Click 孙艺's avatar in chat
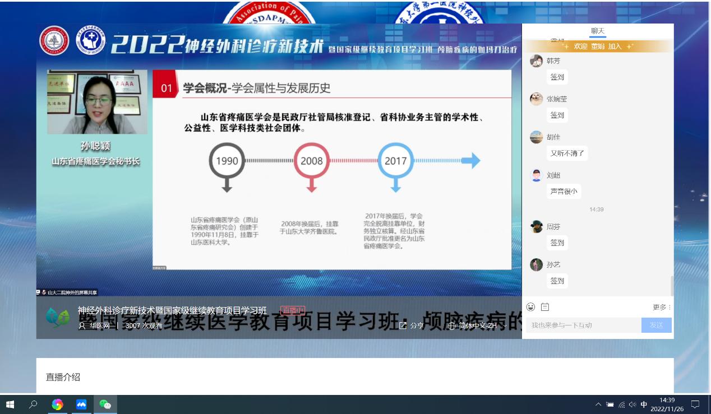This screenshot has height=414, width=711. [x=536, y=264]
